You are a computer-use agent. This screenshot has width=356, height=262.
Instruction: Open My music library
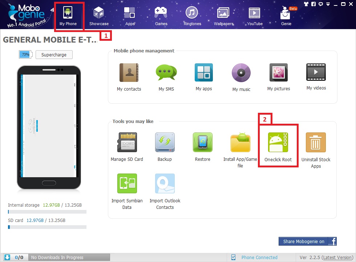tap(241, 73)
